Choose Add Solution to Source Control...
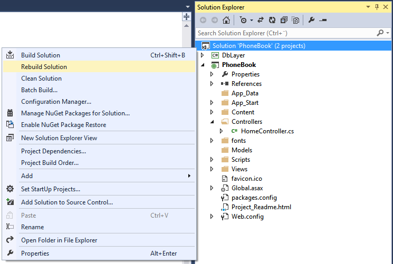Viewport: 393px width, 264px height. pos(99,202)
